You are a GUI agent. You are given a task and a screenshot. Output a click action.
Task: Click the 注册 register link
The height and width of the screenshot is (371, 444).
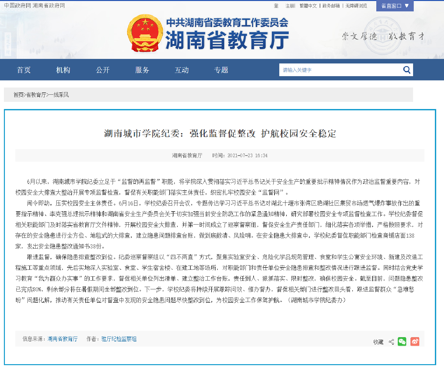tap(290, 6)
